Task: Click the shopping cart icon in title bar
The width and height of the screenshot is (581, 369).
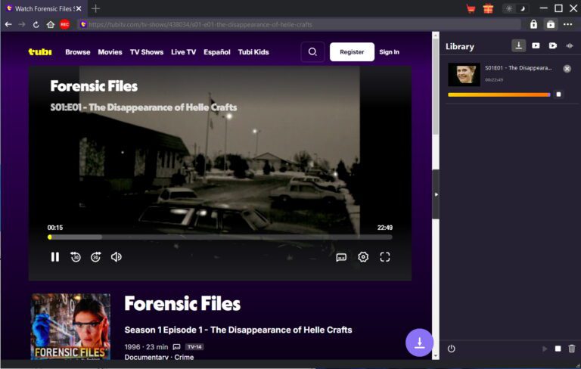Action: pyautogui.click(x=471, y=8)
